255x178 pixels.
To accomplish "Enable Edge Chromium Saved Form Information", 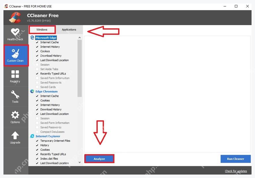I will click(37, 123).
